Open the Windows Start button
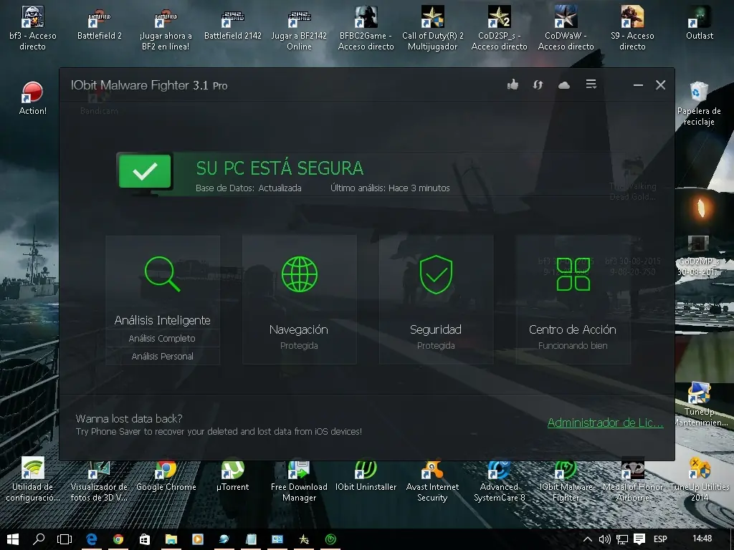 (x=13, y=539)
